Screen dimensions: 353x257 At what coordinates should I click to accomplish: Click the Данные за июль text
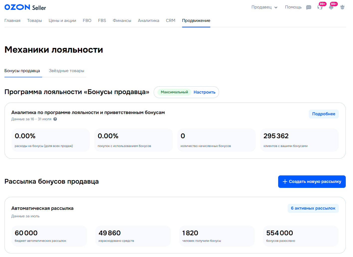[x=25, y=216]
